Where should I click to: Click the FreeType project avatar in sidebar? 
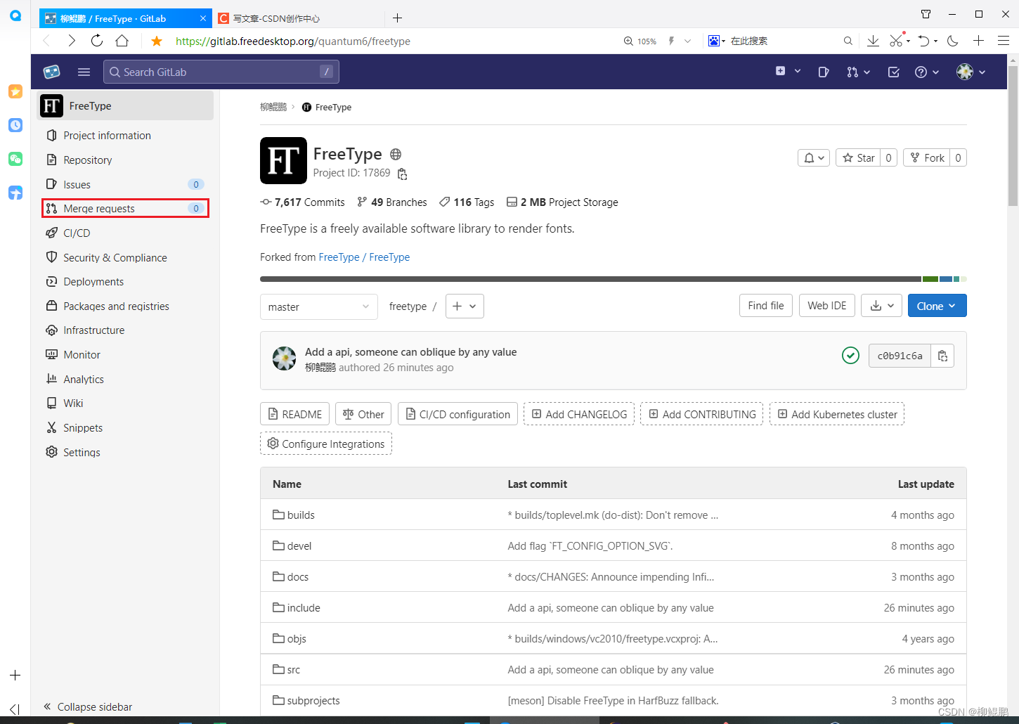coord(52,105)
